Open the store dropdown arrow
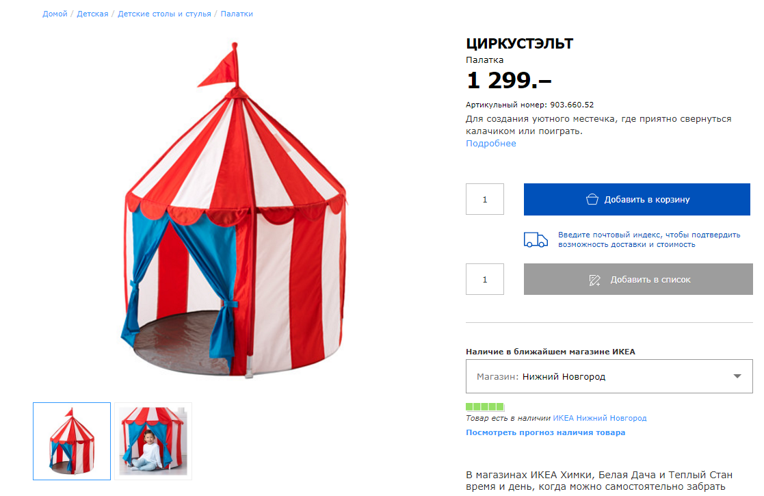The image size is (764, 496). click(x=737, y=376)
